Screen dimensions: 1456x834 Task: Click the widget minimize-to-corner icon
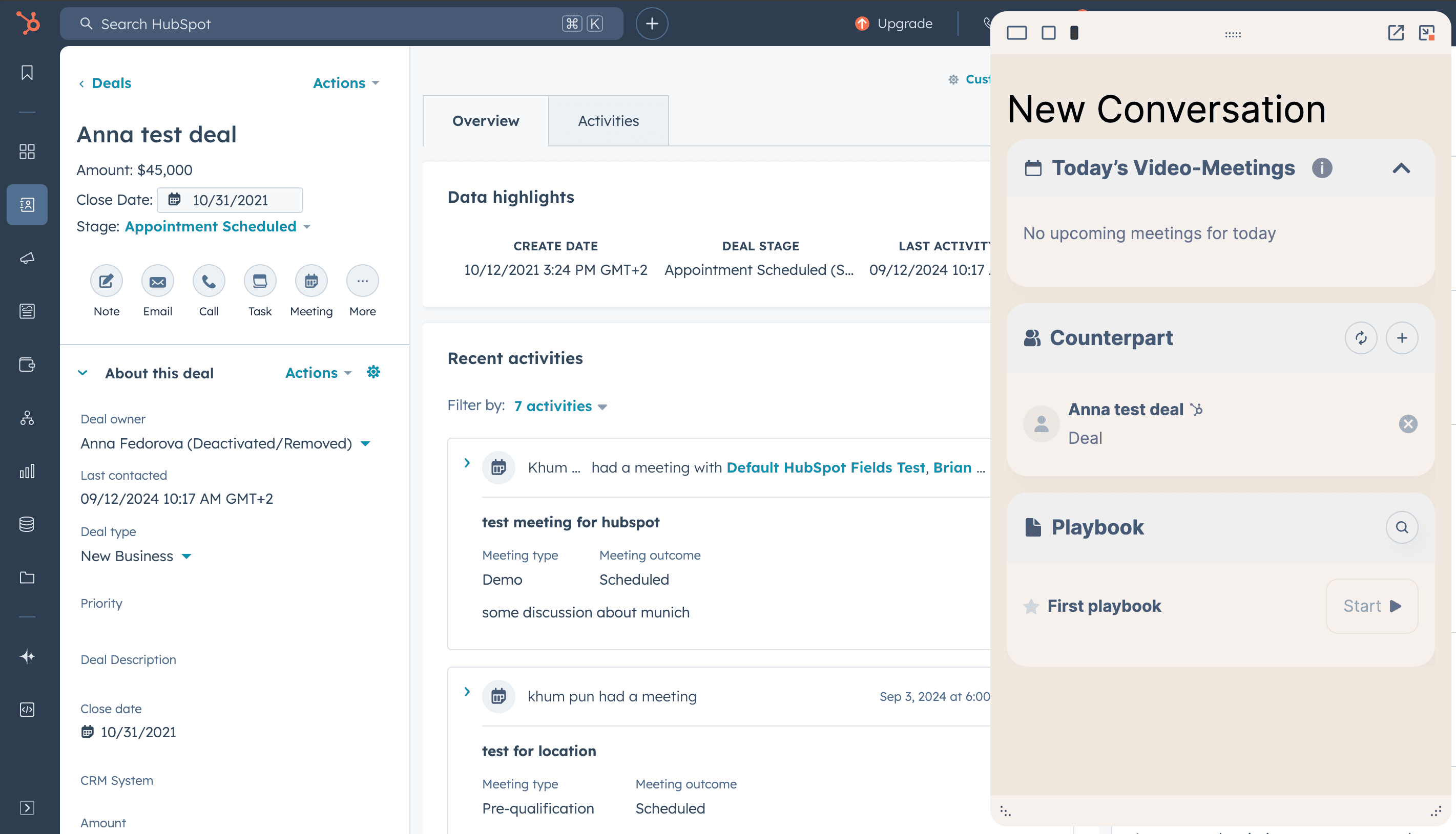pyautogui.click(x=1427, y=33)
